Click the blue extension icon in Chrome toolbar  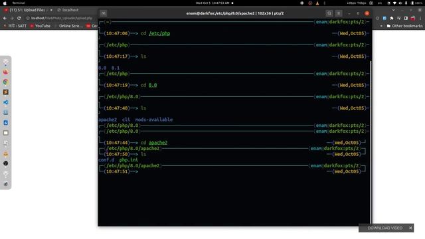tap(384, 18)
